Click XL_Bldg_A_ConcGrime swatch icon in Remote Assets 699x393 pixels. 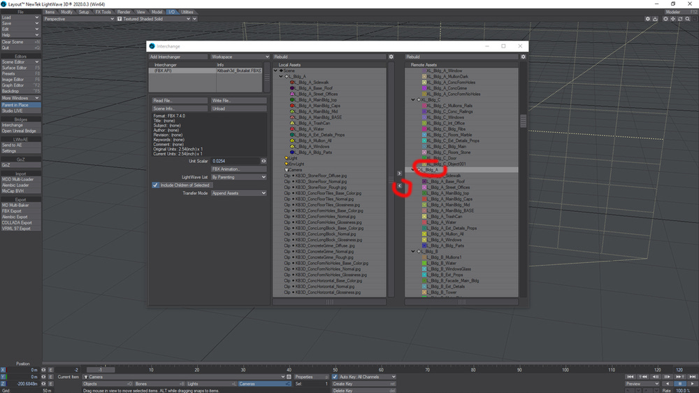pyautogui.click(x=424, y=88)
